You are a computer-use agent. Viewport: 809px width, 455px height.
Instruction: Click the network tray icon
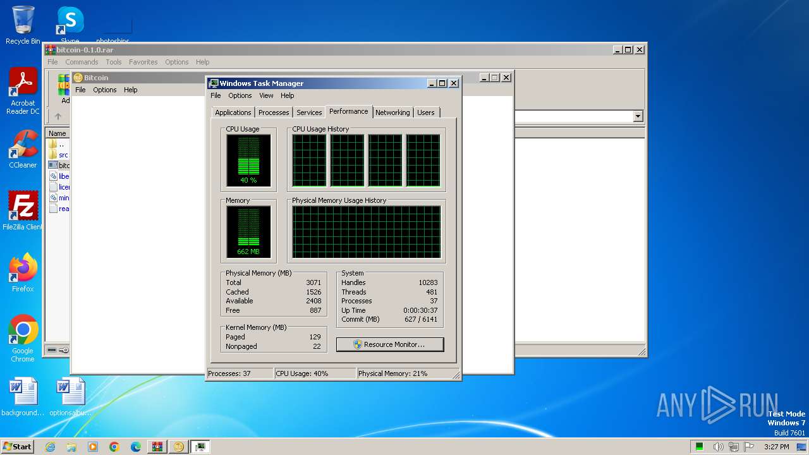tap(735, 447)
